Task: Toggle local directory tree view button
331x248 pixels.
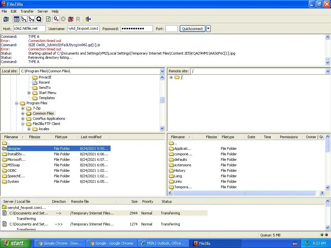Action: (24, 19)
